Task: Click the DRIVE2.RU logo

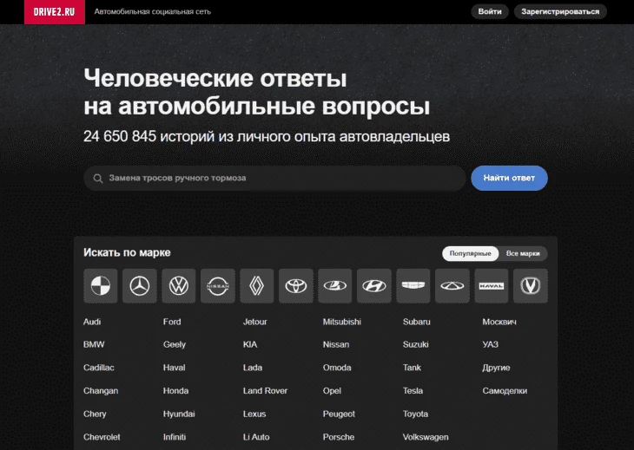Action: click(54, 11)
